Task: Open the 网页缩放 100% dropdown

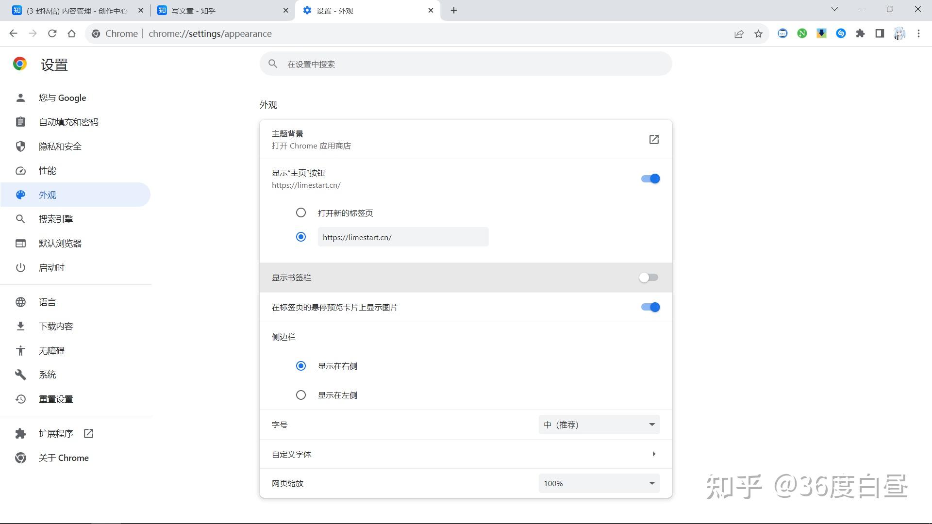Action: pos(599,483)
